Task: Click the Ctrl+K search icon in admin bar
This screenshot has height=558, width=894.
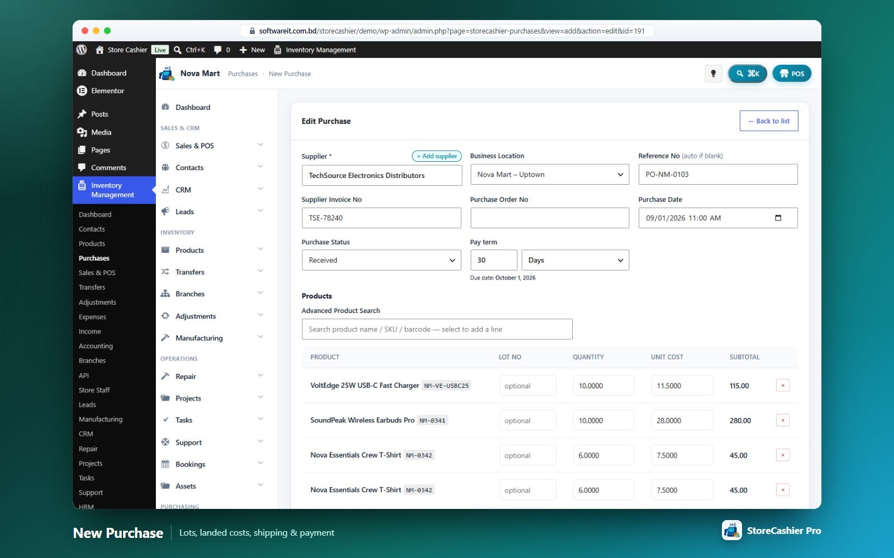Action: point(178,50)
